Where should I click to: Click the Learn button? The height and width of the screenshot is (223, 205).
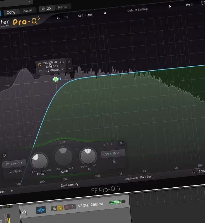point(3,192)
